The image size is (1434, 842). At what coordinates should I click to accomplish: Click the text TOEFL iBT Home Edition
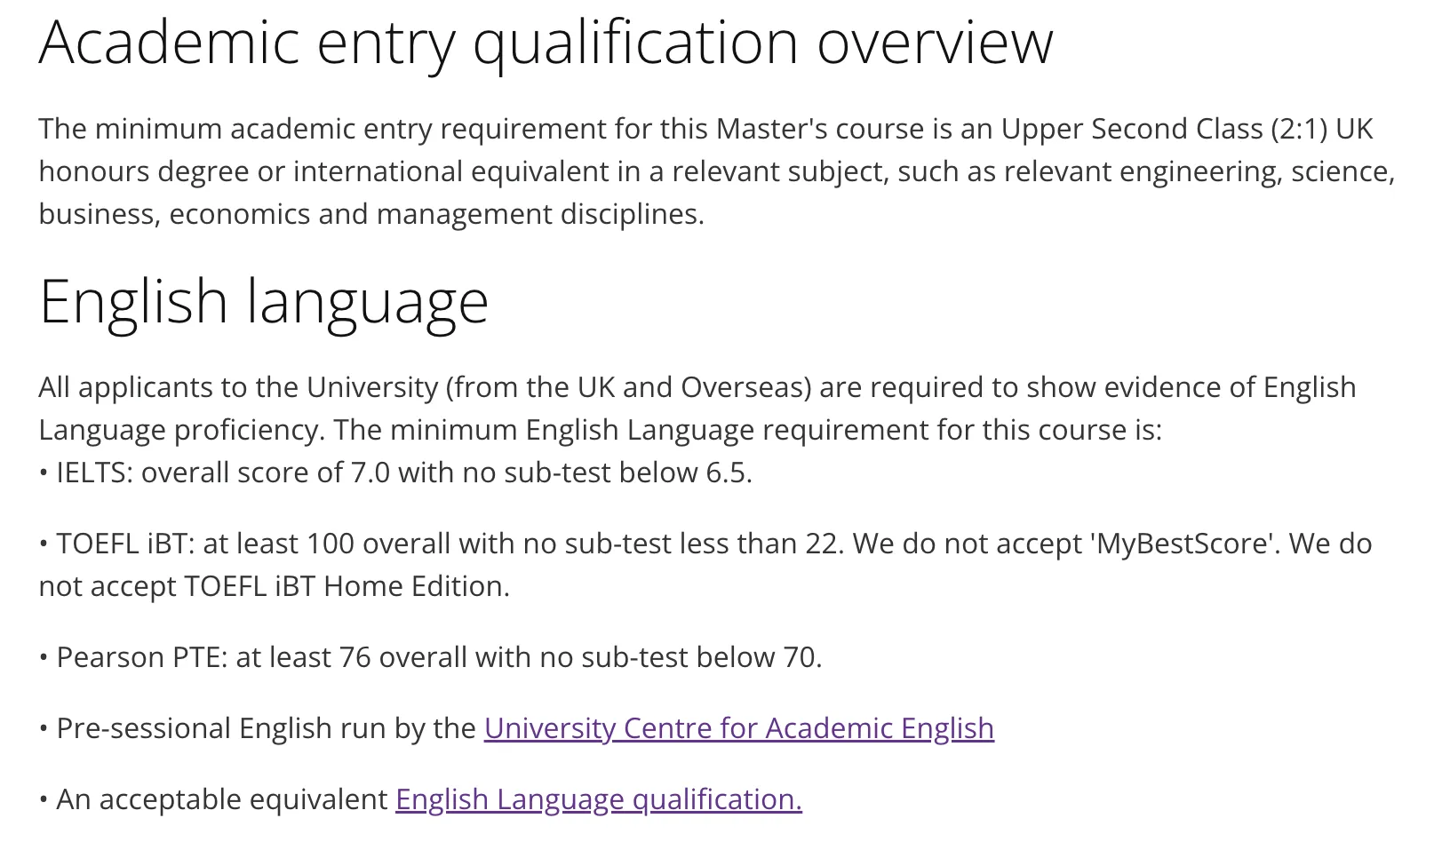(345, 586)
